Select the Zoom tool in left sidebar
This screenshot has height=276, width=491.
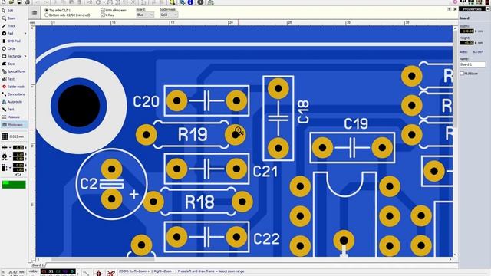click(8, 18)
